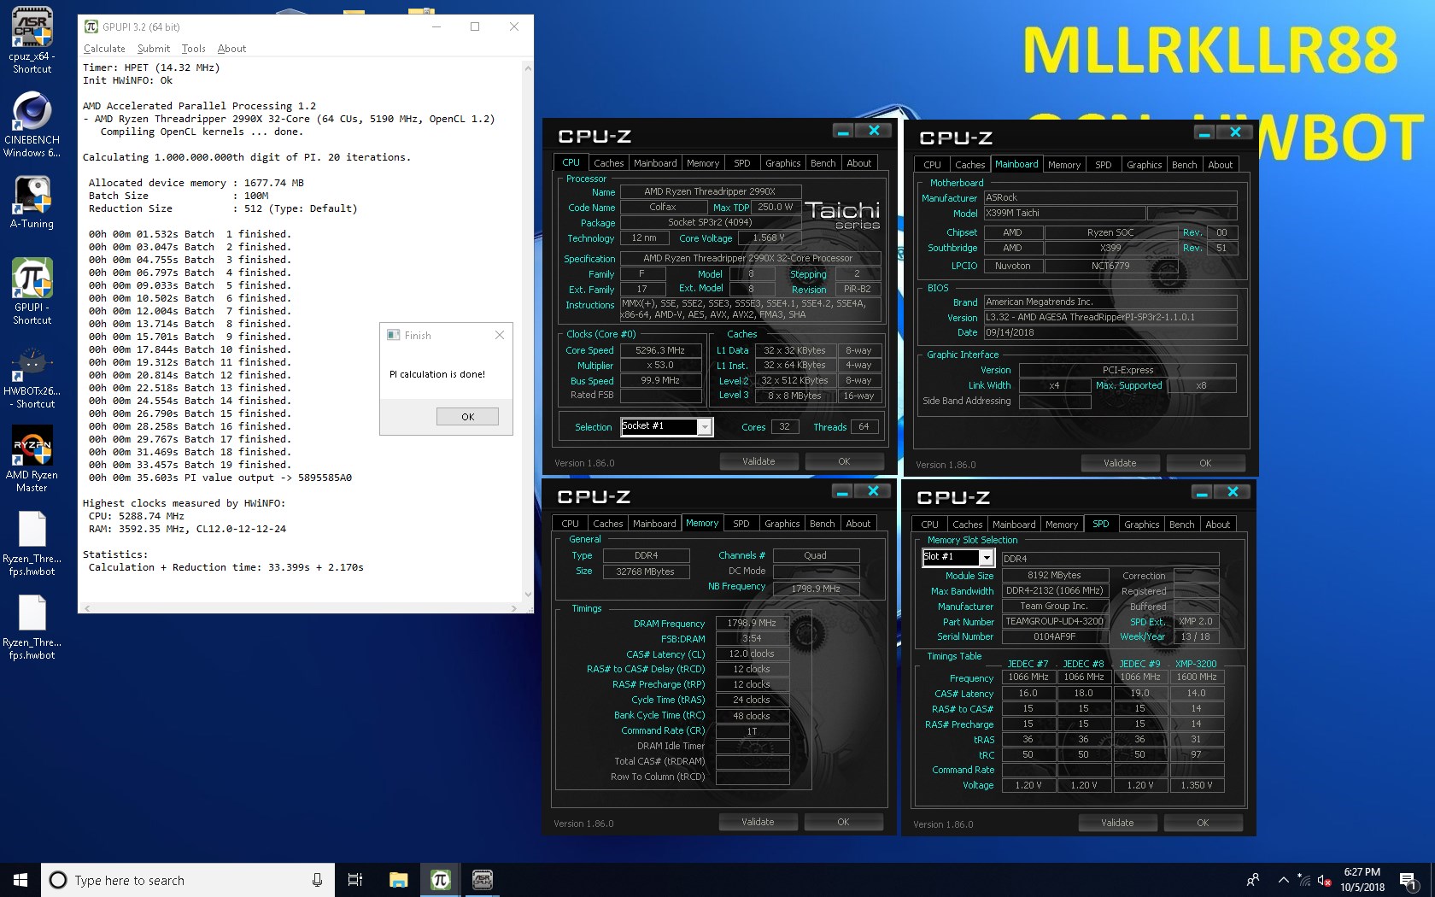Screen dimensions: 1435x897
Task: Click the Windows Start button
Action: point(20,880)
